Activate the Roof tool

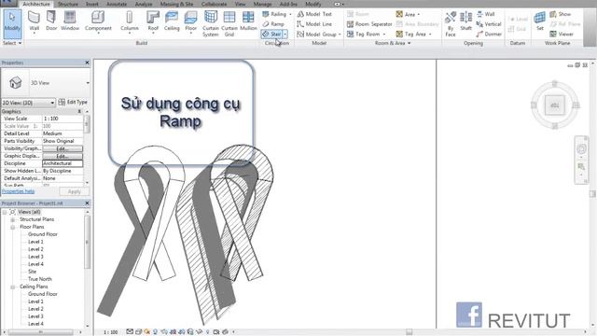point(153,21)
